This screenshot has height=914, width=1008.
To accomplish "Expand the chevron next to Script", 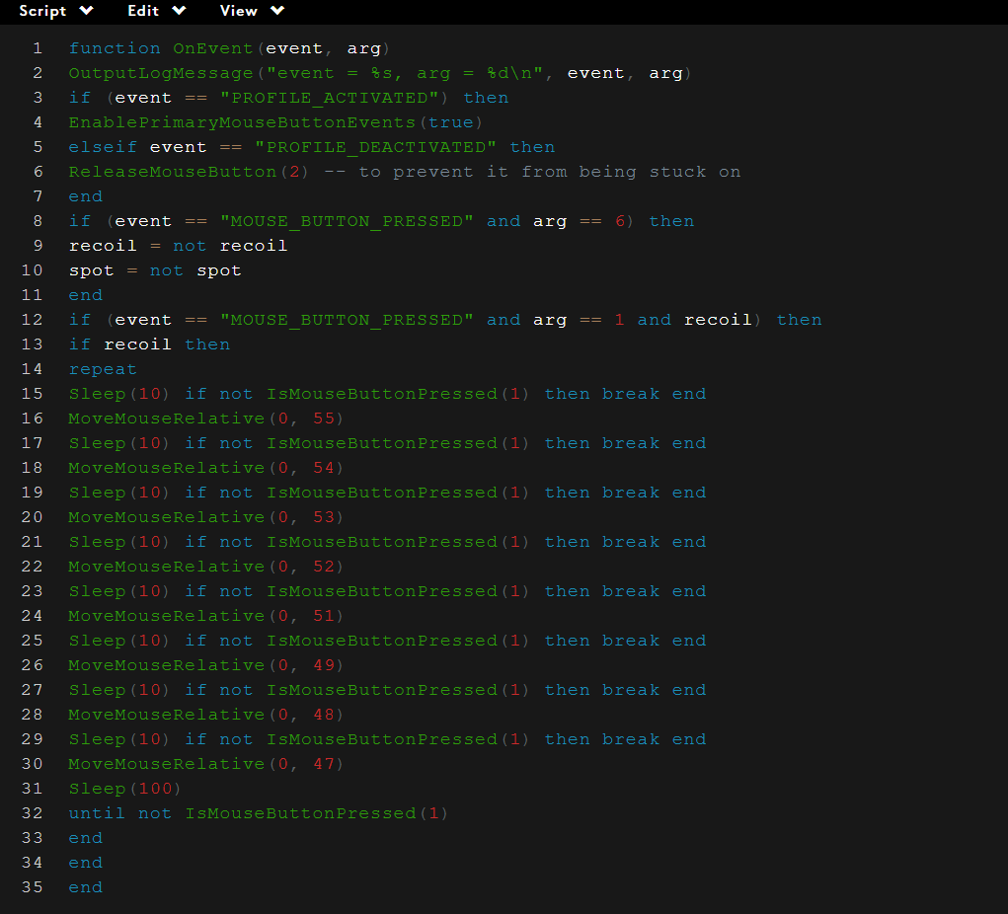I will coord(86,11).
